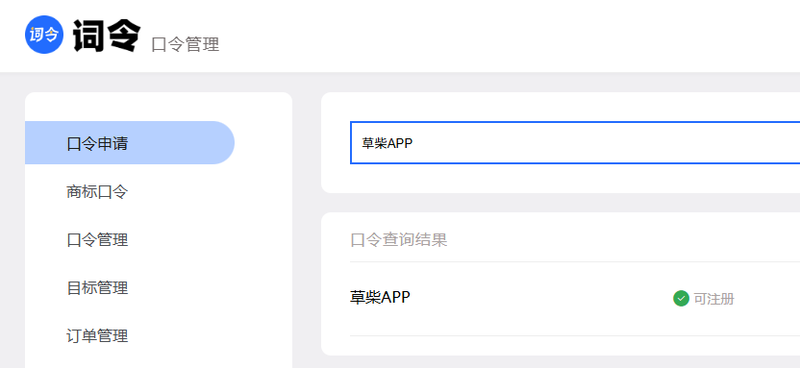Click the green checkmark status icon
This screenshot has width=800, height=368.
tap(681, 298)
